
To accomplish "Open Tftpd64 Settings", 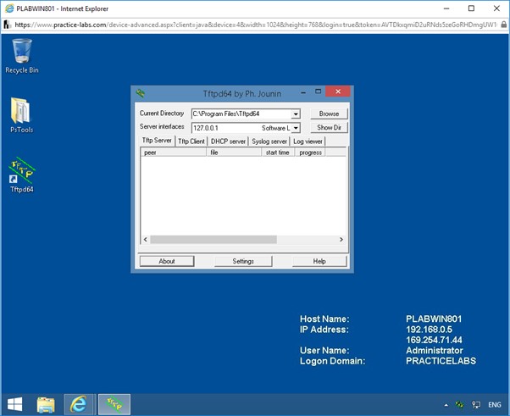I will pos(243,261).
